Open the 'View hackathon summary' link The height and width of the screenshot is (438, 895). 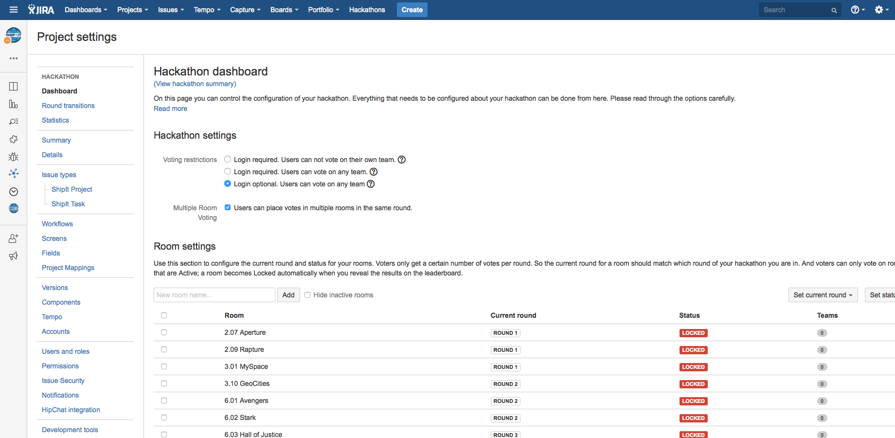[195, 84]
